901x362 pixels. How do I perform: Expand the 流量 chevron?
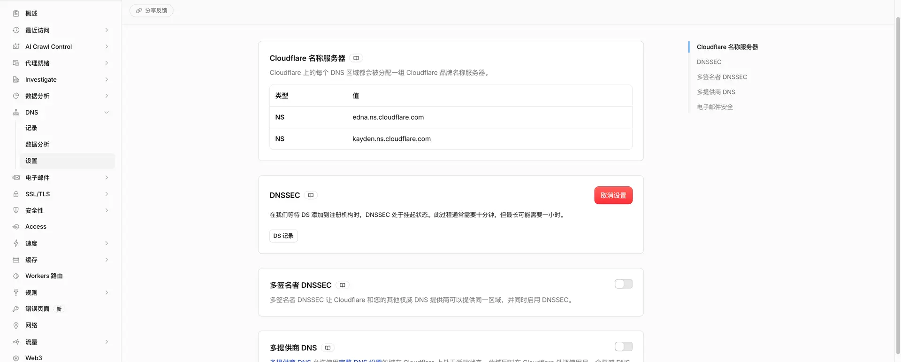107,342
